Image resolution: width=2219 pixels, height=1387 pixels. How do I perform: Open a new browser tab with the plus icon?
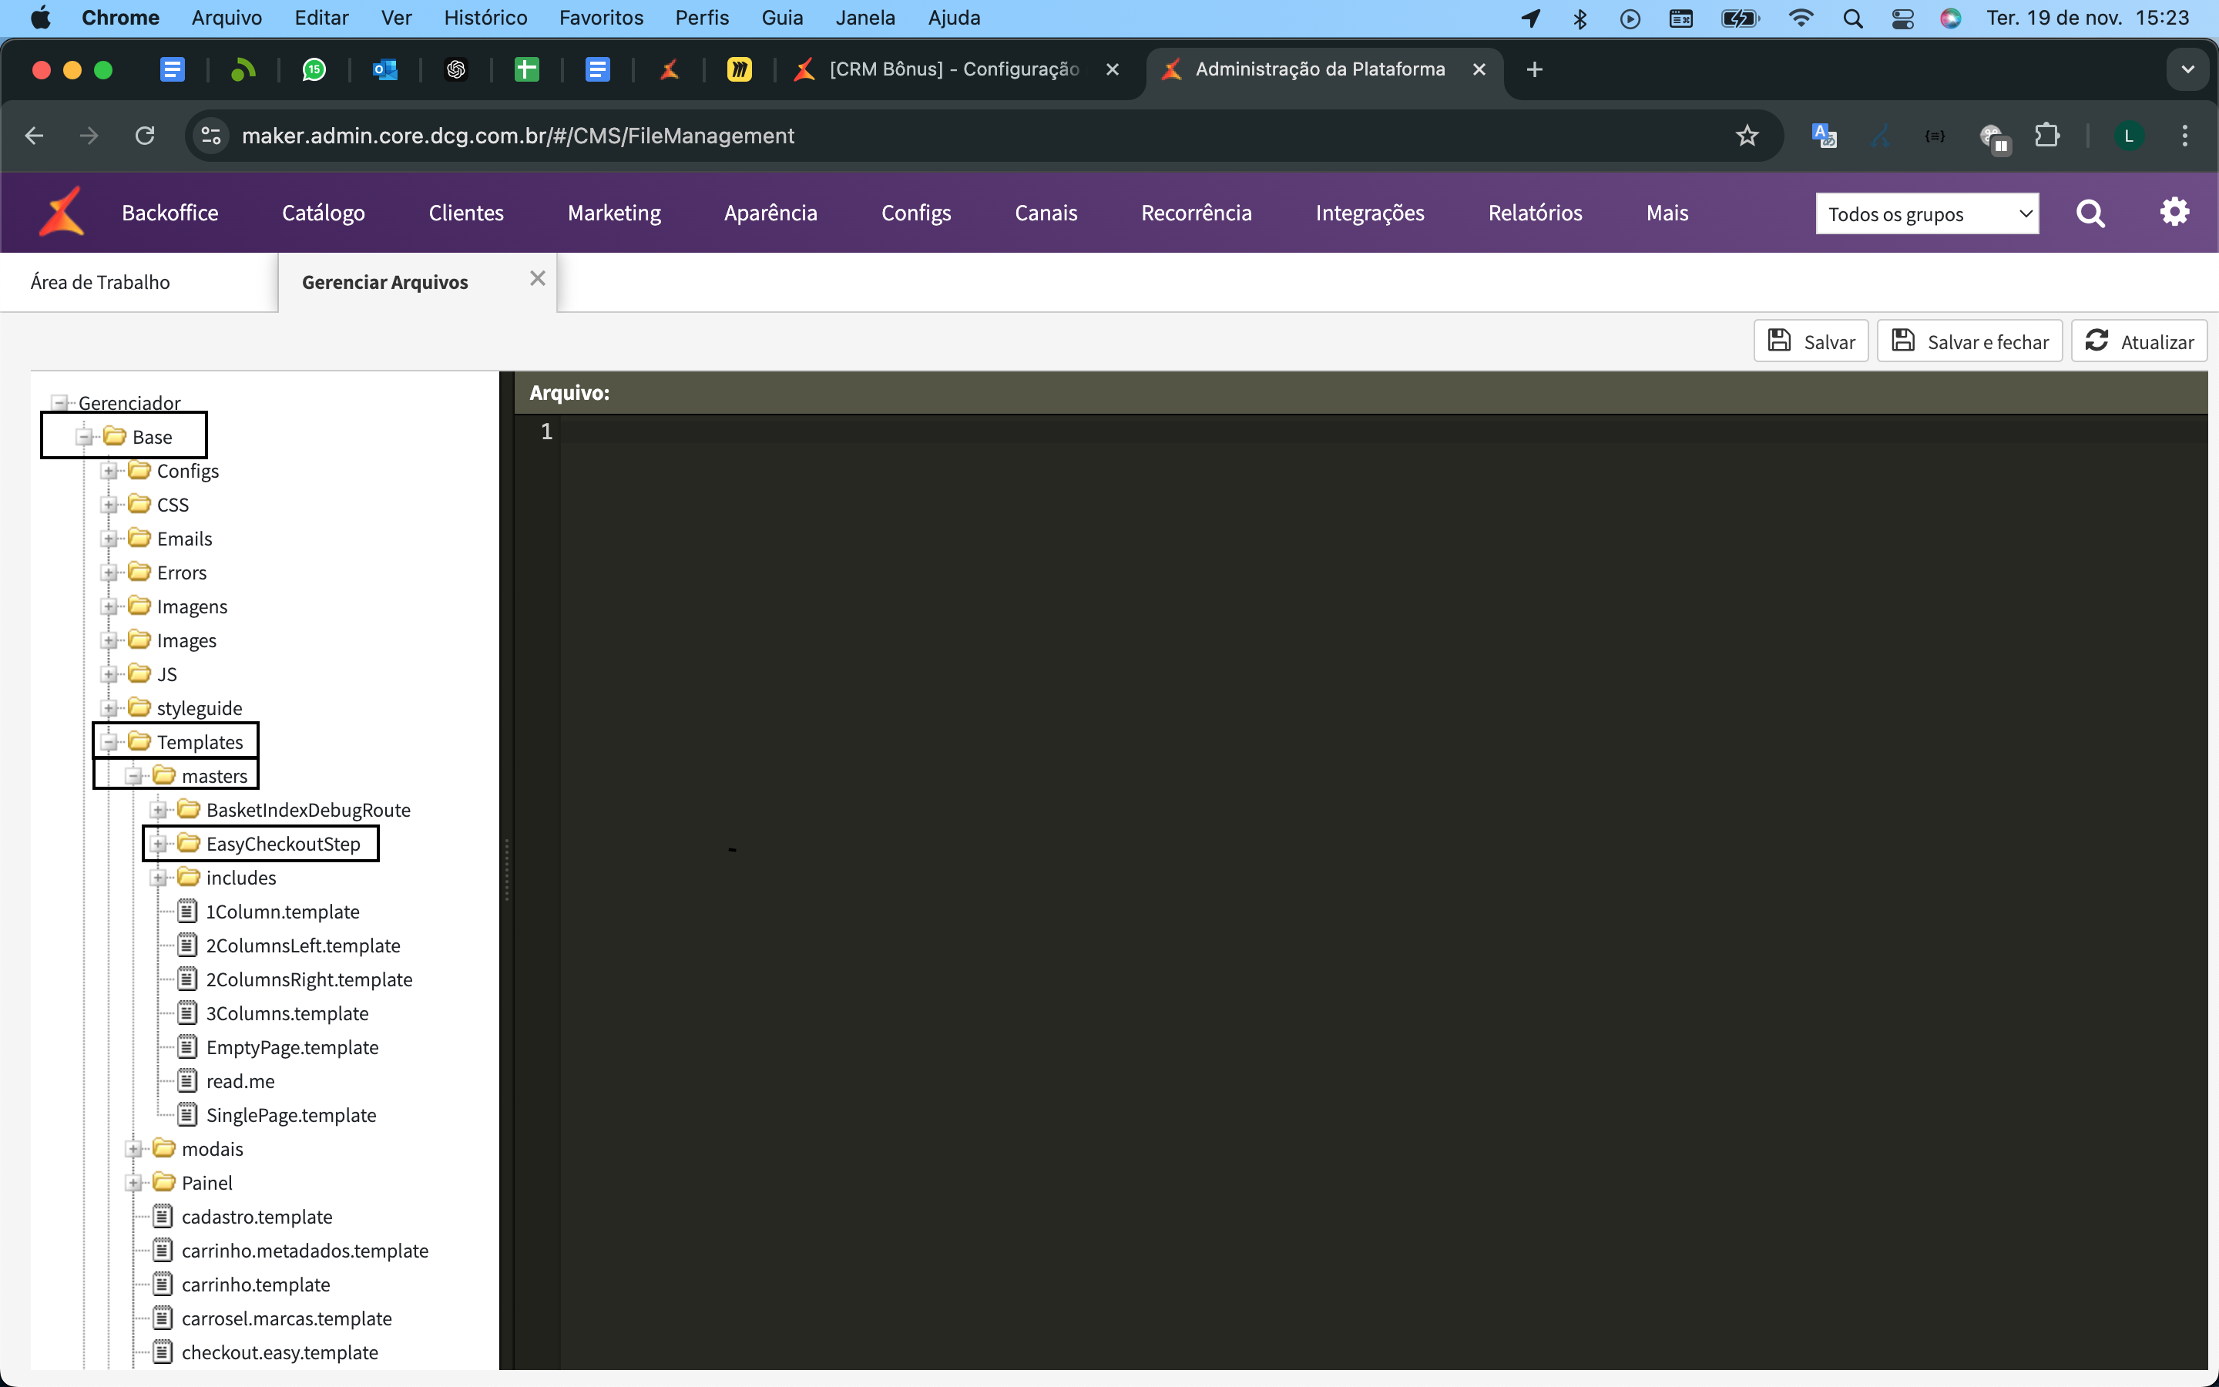point(1534,69)
